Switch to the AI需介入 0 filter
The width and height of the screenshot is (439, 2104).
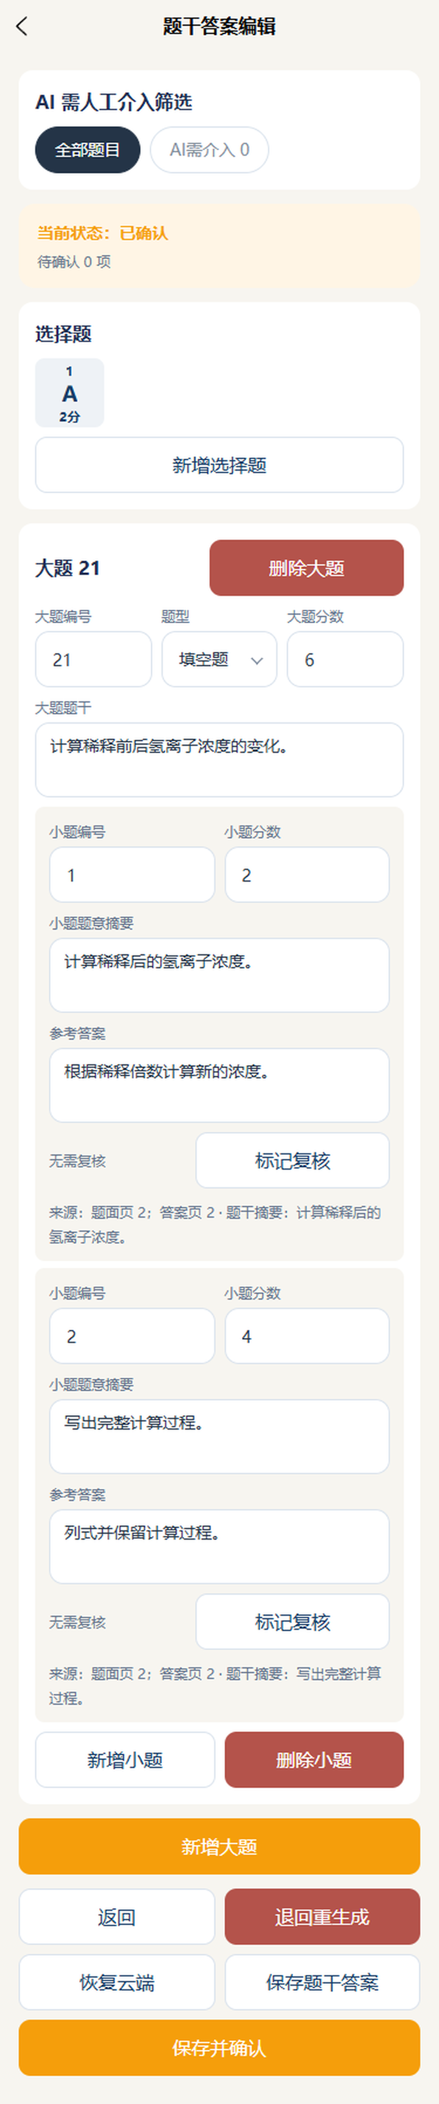click(210, 149)
